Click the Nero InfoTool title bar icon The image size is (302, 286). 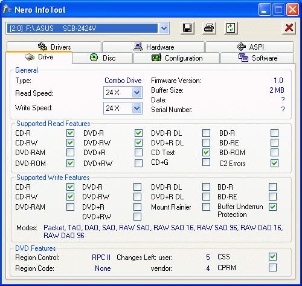point(7,9)
